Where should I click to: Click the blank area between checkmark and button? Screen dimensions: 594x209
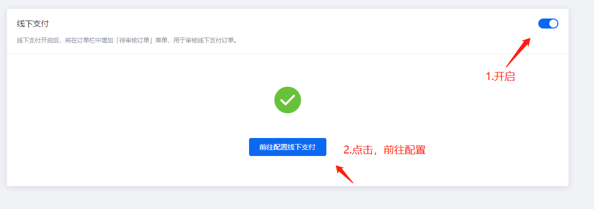pyautogui.click(x=288, y=125)
